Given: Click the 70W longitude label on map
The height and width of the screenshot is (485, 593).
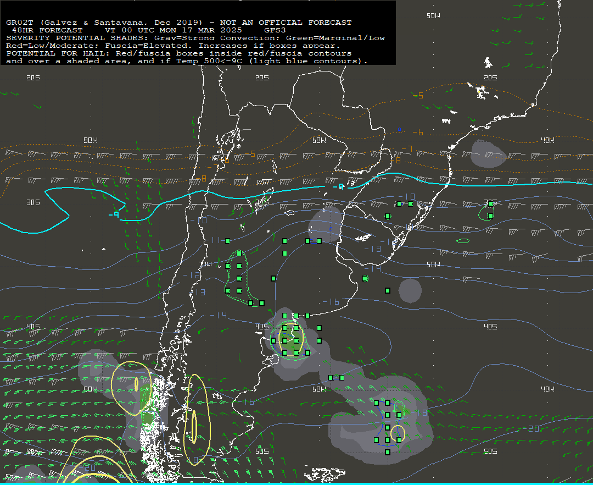Looking at the screenshot, I should coord(205,264).
